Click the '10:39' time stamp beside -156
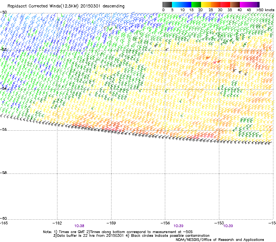This screenshot has width=276, height=242. (179, 226)
